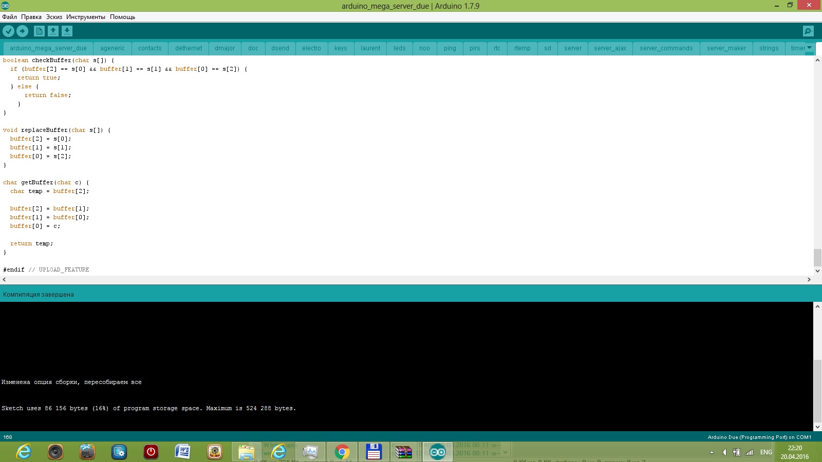Switch to the rtemp tab

[522, 48]
